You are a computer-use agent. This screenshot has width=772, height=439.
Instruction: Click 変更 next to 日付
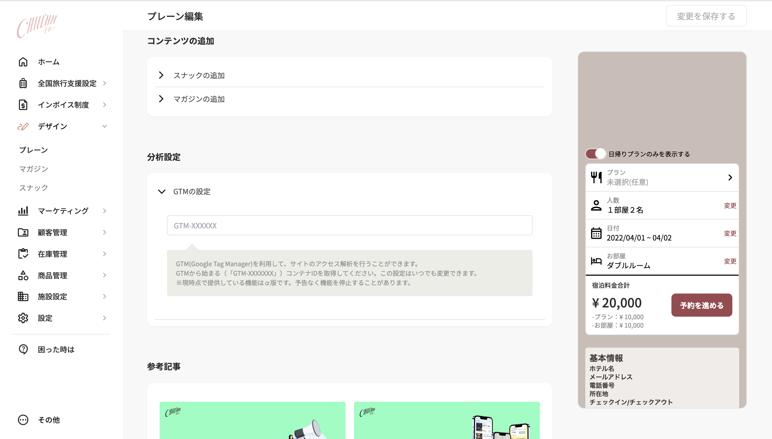731,233
